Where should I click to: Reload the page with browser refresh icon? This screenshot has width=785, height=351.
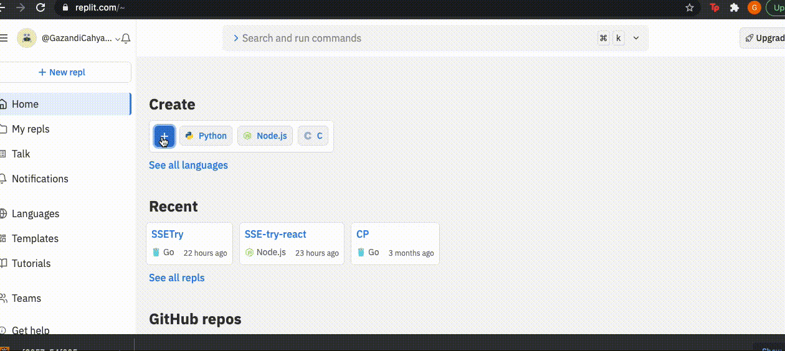40,7
